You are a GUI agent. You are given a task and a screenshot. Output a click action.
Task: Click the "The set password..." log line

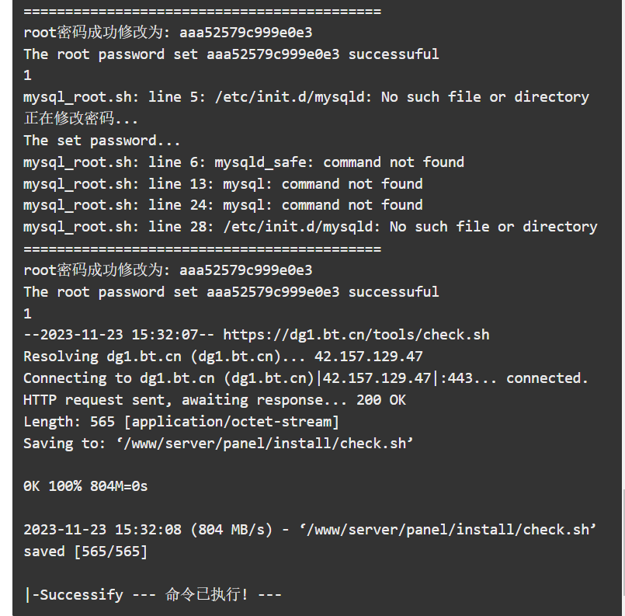pyautogui.click(x=102, y=141)
